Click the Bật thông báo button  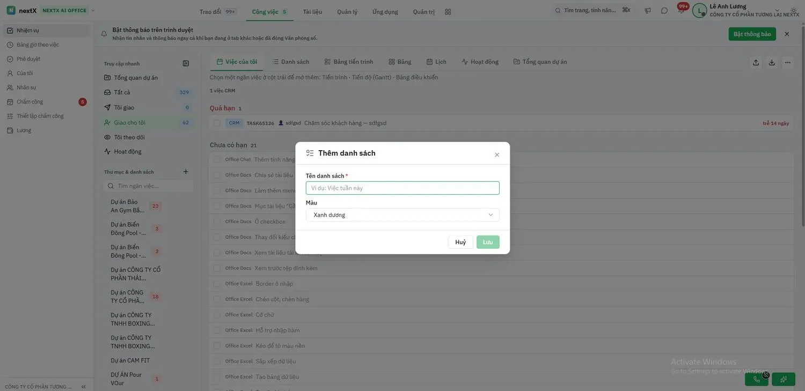coord(752,34)
